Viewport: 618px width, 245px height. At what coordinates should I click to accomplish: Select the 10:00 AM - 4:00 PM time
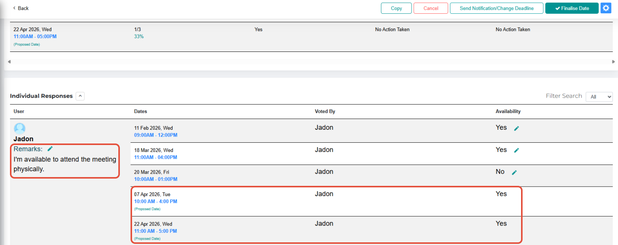(x=156, y=201)
